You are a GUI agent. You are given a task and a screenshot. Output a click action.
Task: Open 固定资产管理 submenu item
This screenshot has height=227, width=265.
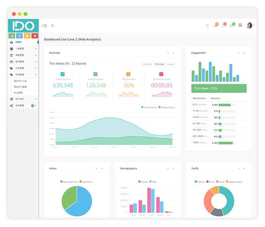click(x=20, y=87)
